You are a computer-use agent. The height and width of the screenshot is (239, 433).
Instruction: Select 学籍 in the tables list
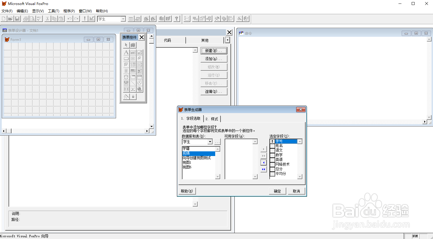click(x=199, y=148)
